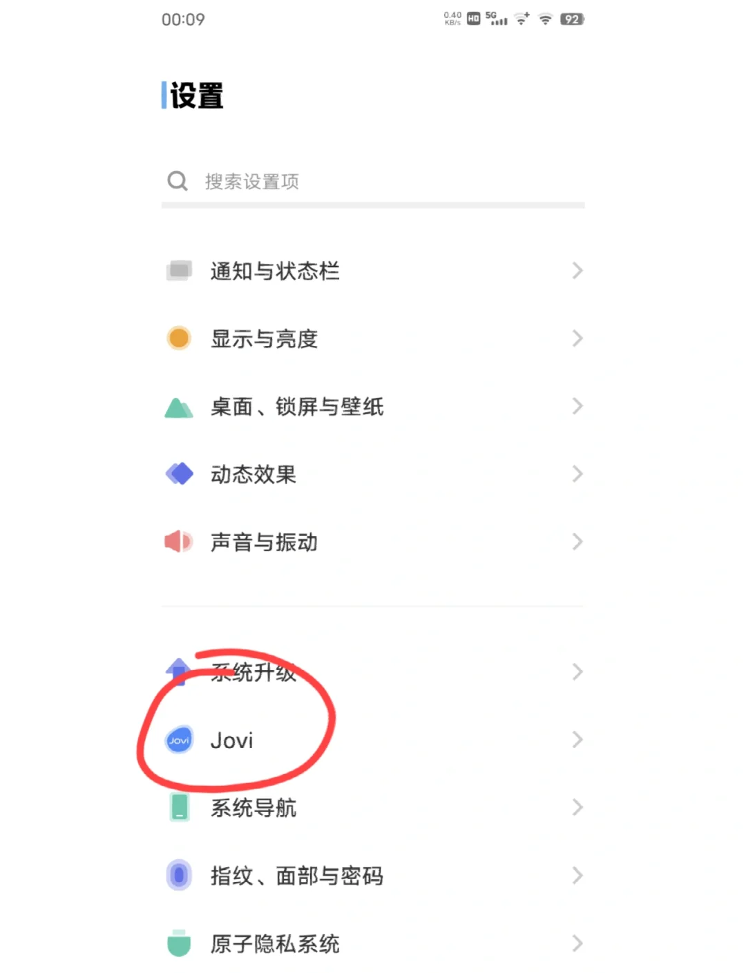Open 系统导航 navigation settings
Screen dimensions: 746x973
pyautogui.click(x=254, y=807)
